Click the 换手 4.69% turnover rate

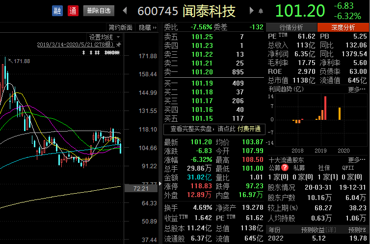[203, 207]
